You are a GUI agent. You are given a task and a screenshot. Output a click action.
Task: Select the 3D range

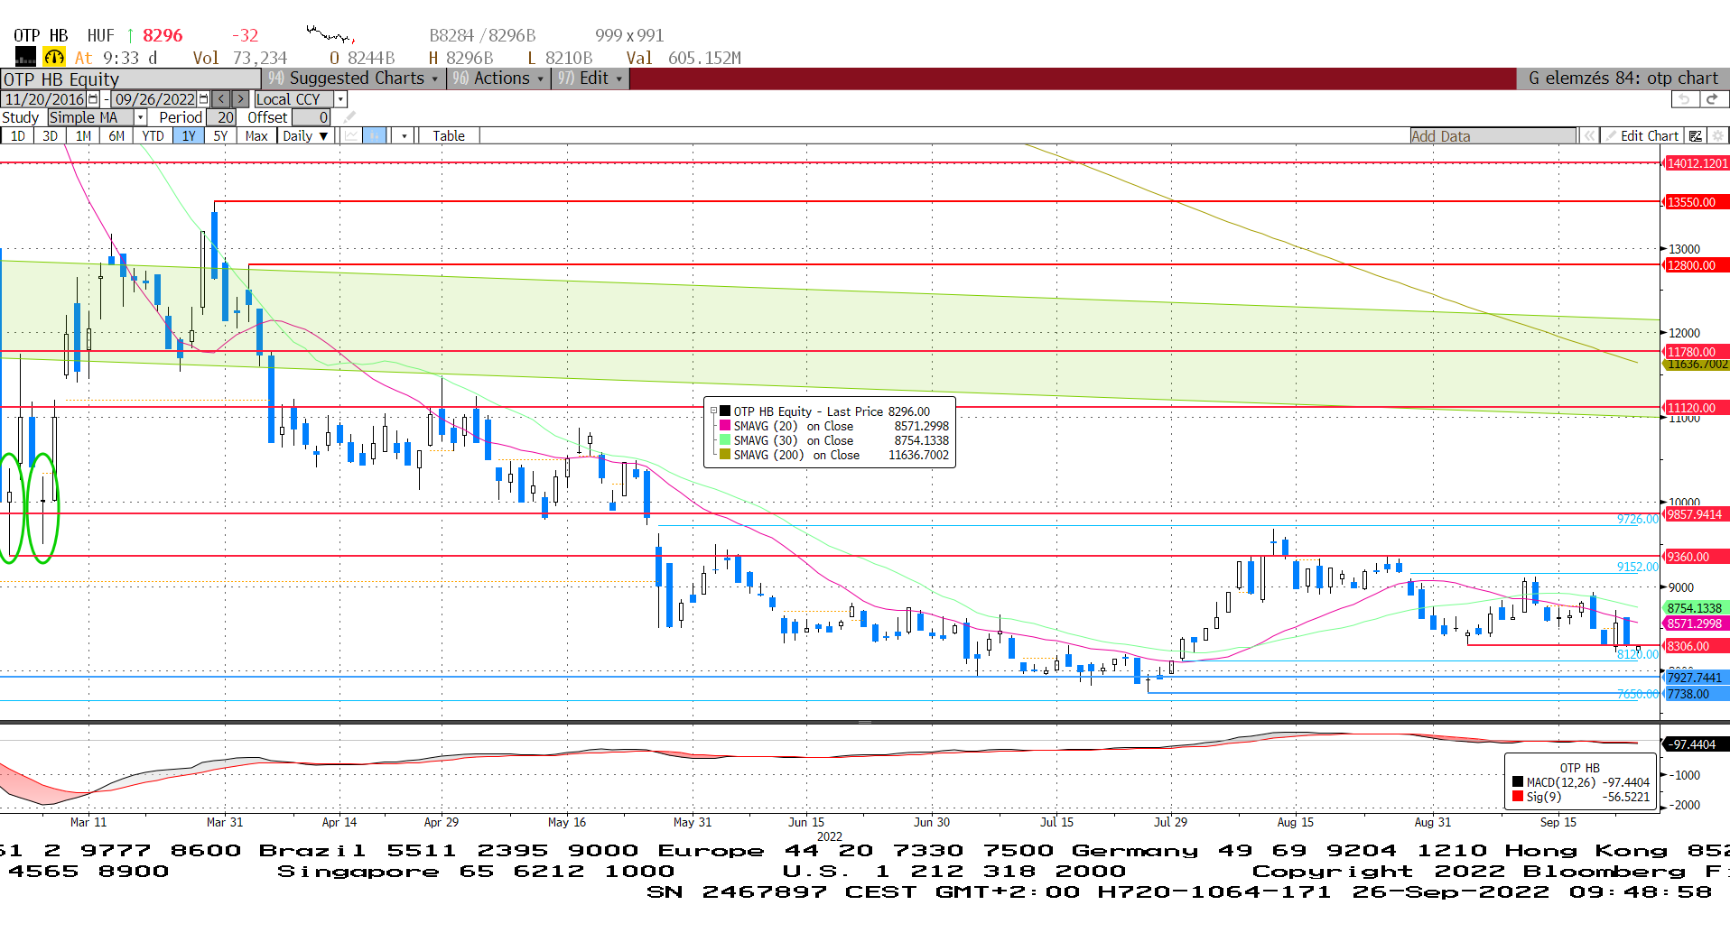coord(51,136)
